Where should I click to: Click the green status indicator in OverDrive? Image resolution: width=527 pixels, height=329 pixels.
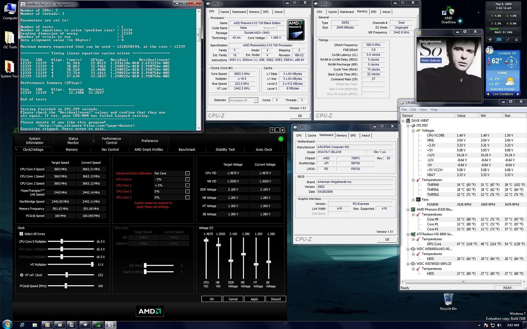coord(281,139)
